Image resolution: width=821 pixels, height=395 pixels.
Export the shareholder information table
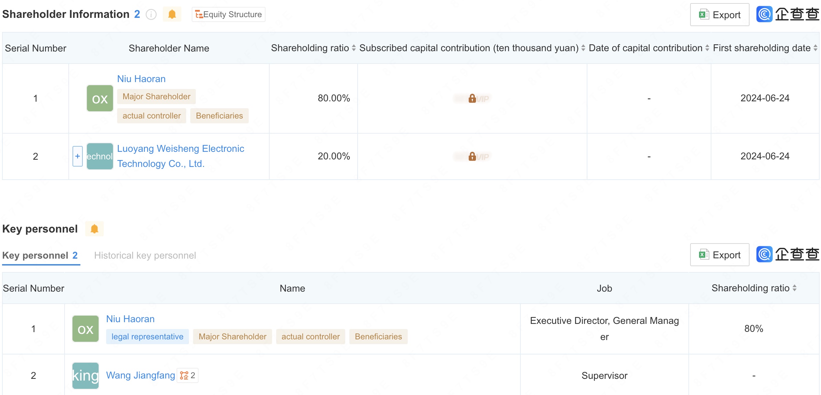[720, 15]
